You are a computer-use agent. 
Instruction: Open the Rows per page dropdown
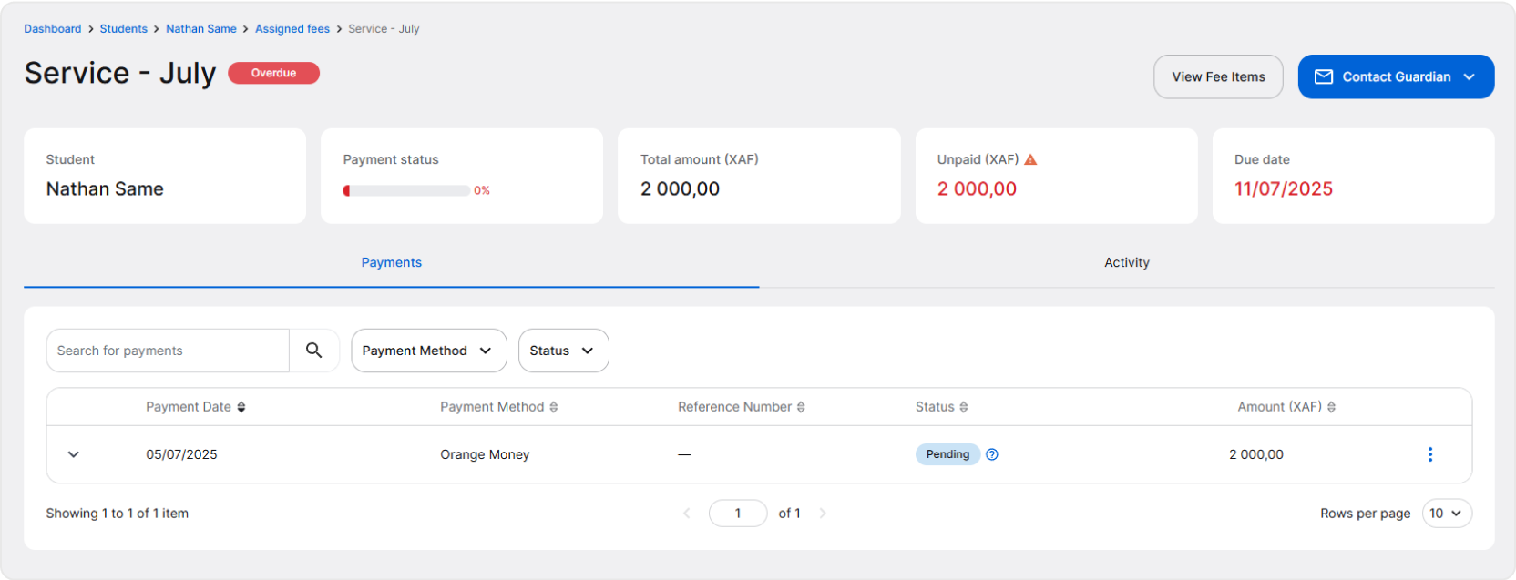pos(1447,514)
